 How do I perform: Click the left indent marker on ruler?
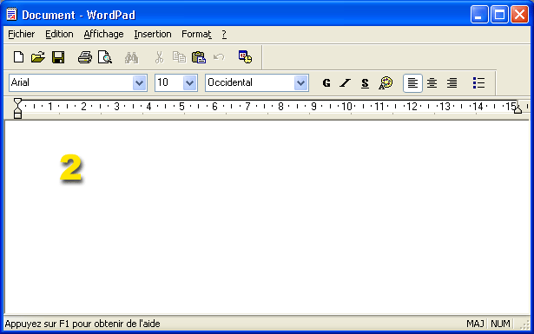[17, 108]
